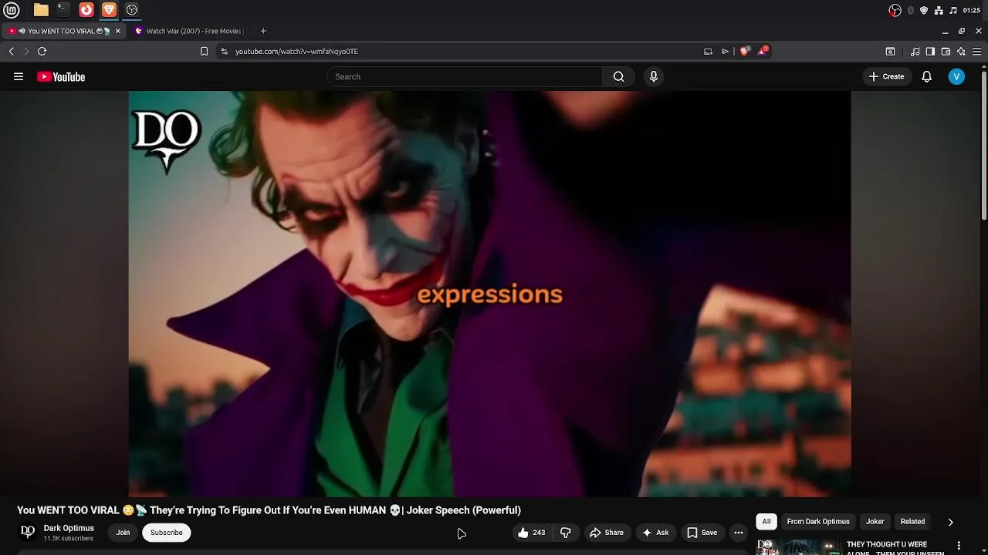Image resolution: width=988 pixels, height=555 pixels.
Task: Open Dark Optimus channel avatar
Action: (28, 532)
